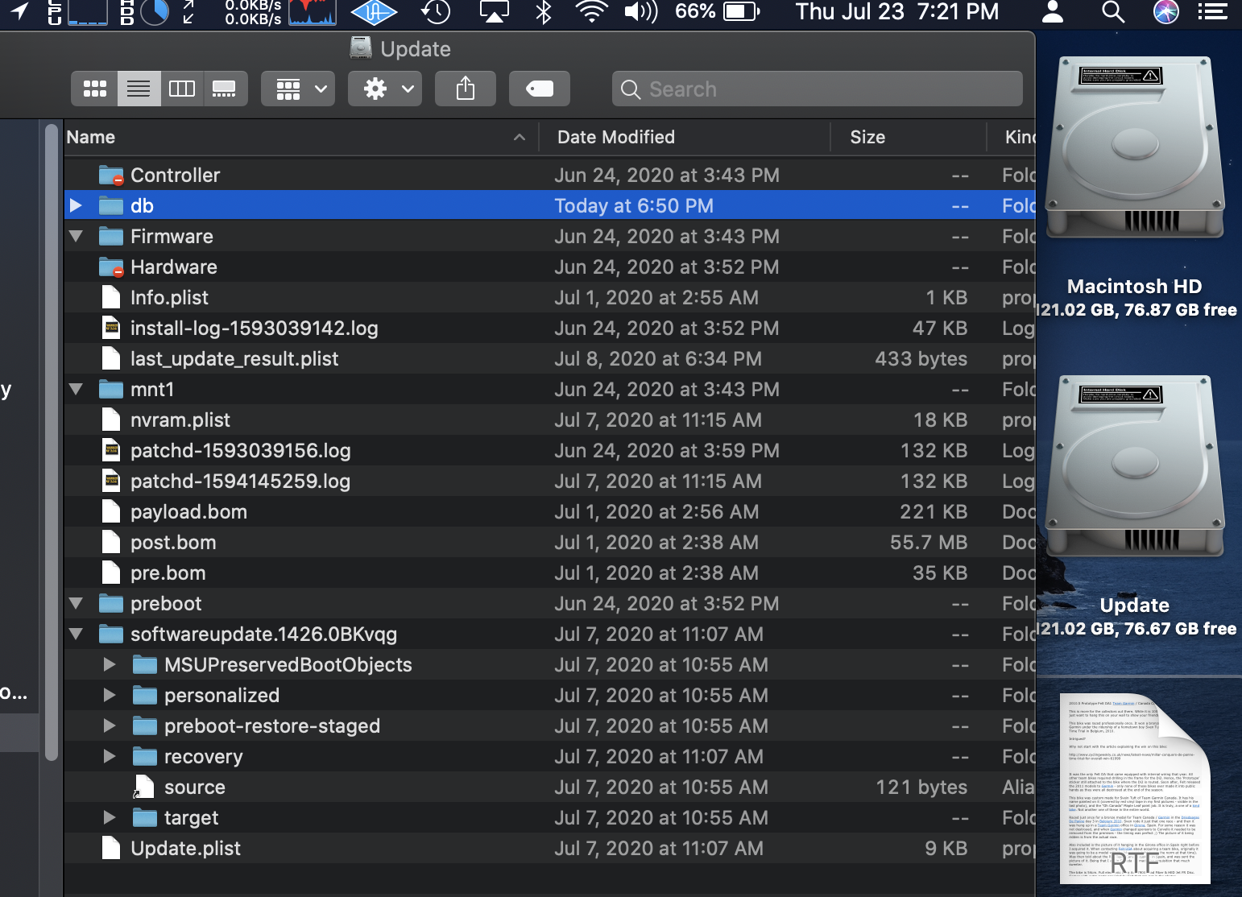The image size is (1242, 897).
Task: Select the db row's date Today at 6:50 PM
Action: tap(634, 205)
